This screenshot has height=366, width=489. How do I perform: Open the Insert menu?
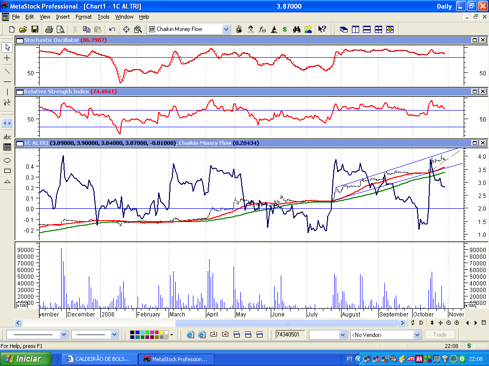[63, 17]
